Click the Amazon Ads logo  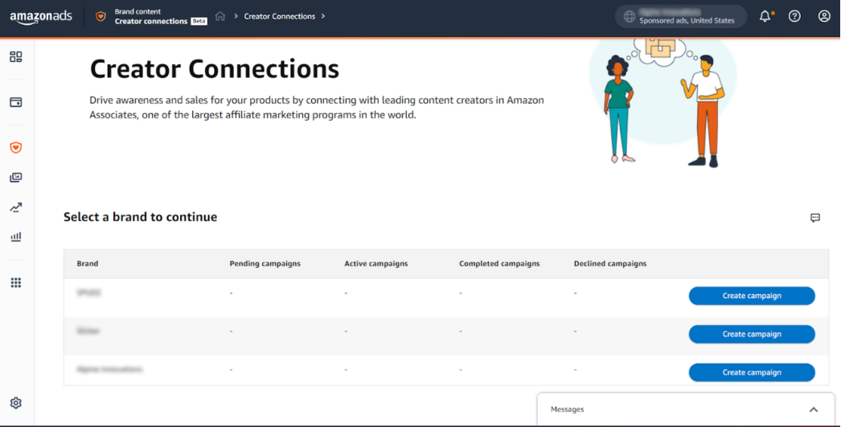pyautogui.click(x=41, y=17)
